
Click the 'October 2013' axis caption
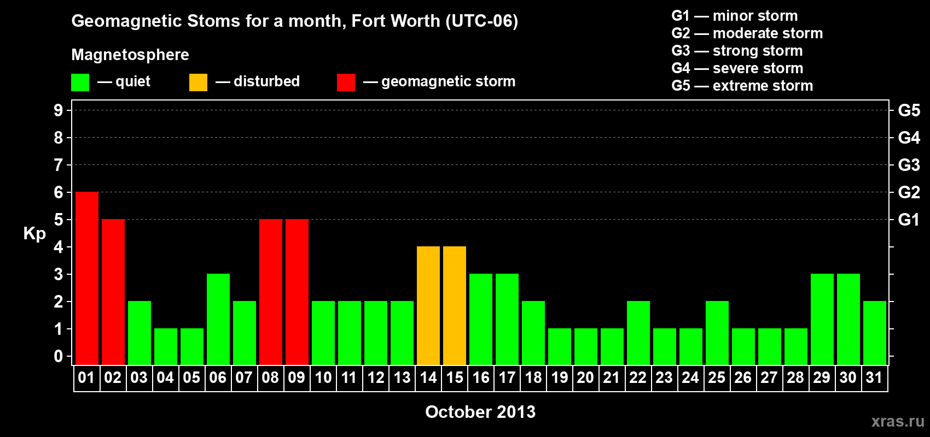480,412
